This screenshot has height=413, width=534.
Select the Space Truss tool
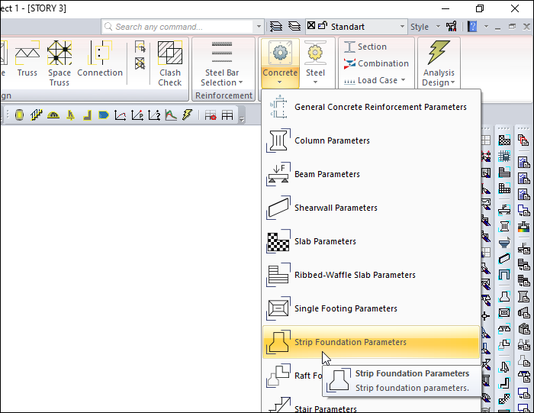pyautogui.click(x=60, y=62)
